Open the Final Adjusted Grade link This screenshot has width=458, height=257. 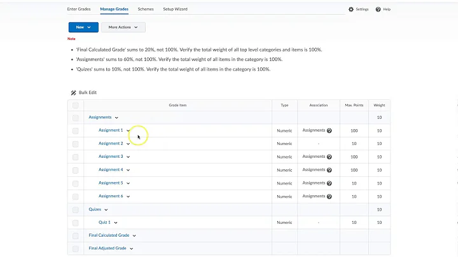pos(108,248)
